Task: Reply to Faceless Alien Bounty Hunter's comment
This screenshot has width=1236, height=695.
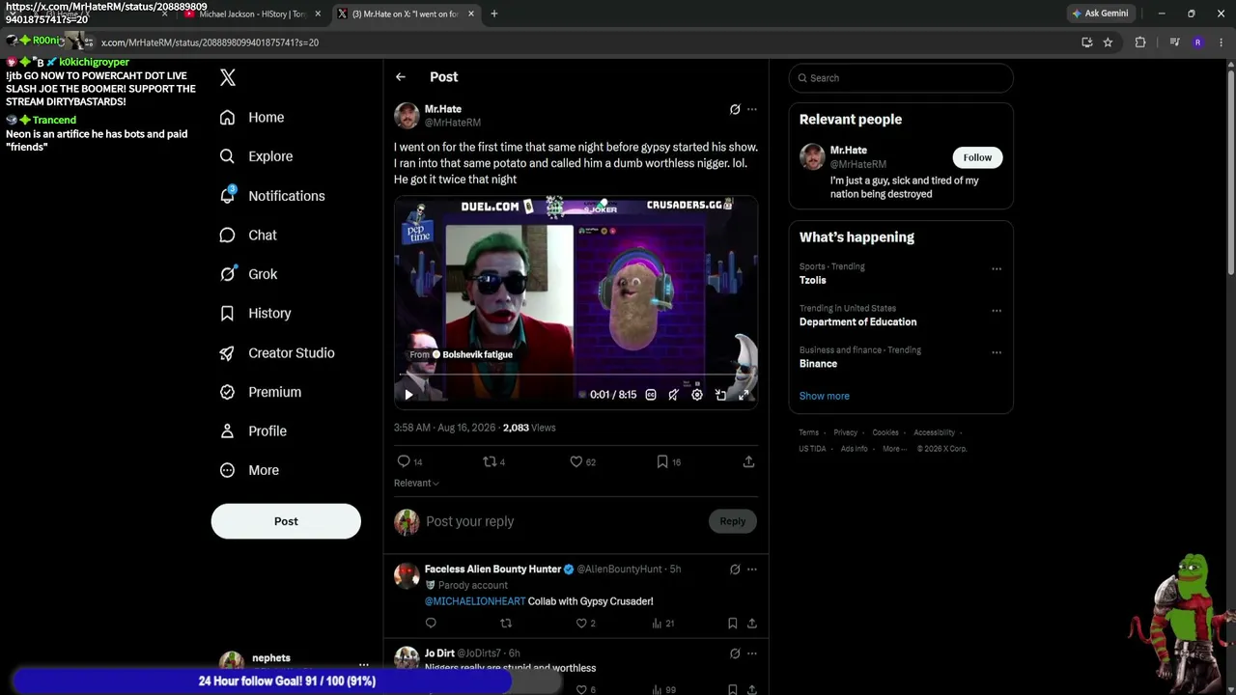Action: pos(431,624)
